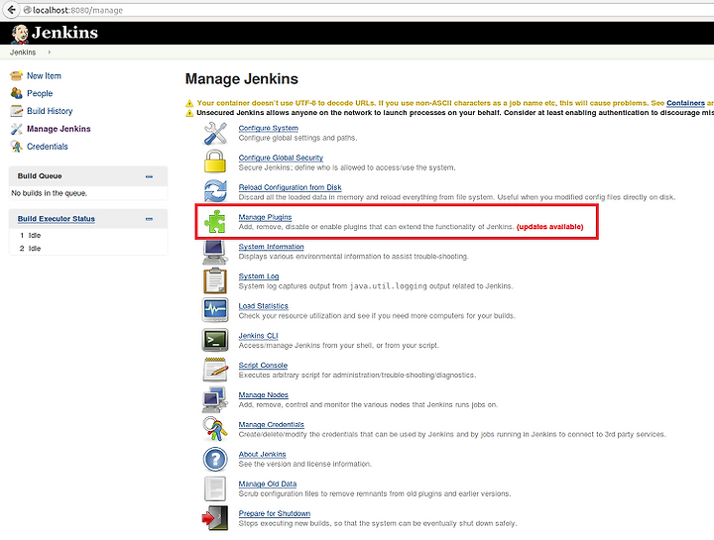The image size is (714, 540).
Task: Expand the Jenkins breadcrumb arrow
Action: click(x=50, y=53)
